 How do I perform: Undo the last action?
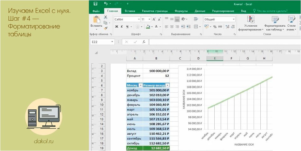pos(106,4)
